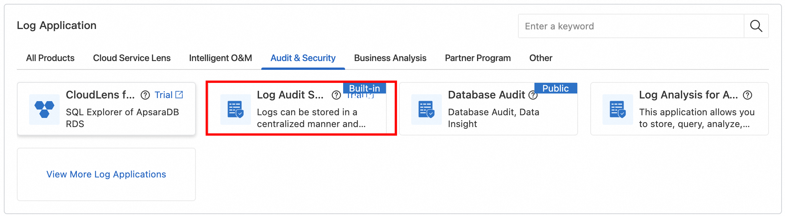Open help icon next to CloudLens title
The width and height of the screenshot is (785, 216).
145,95
